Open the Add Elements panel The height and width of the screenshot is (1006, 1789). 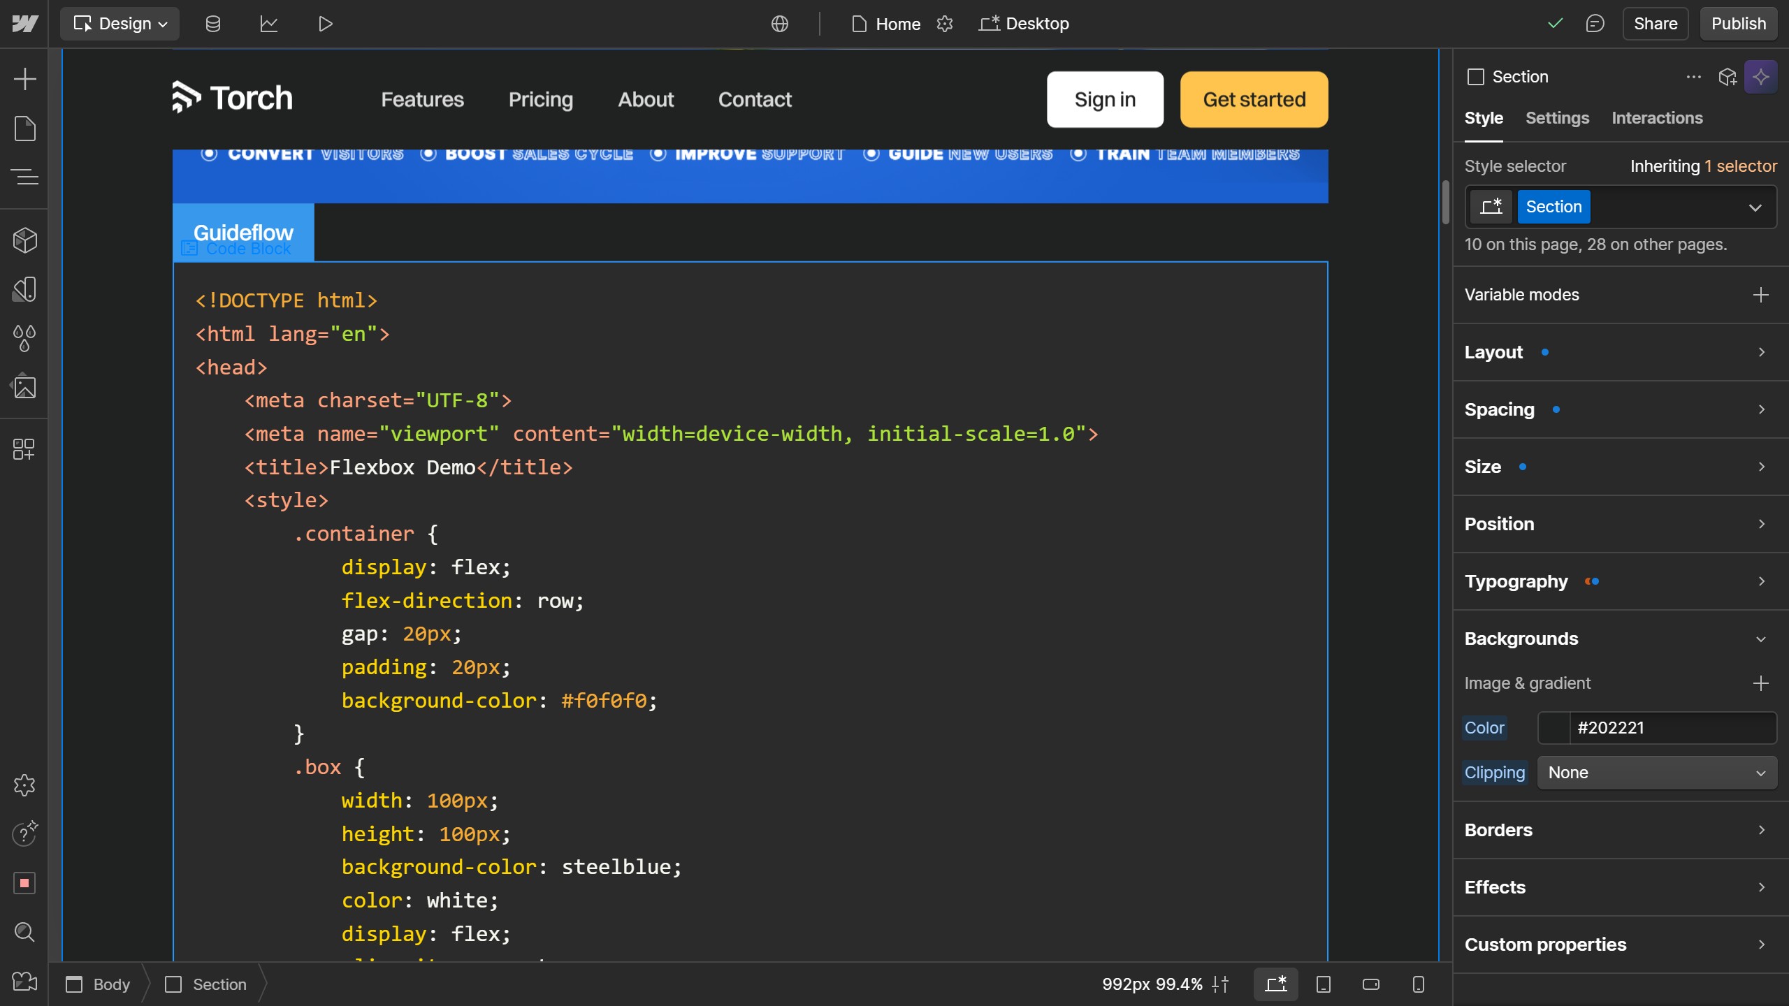(x=25, y=78)
